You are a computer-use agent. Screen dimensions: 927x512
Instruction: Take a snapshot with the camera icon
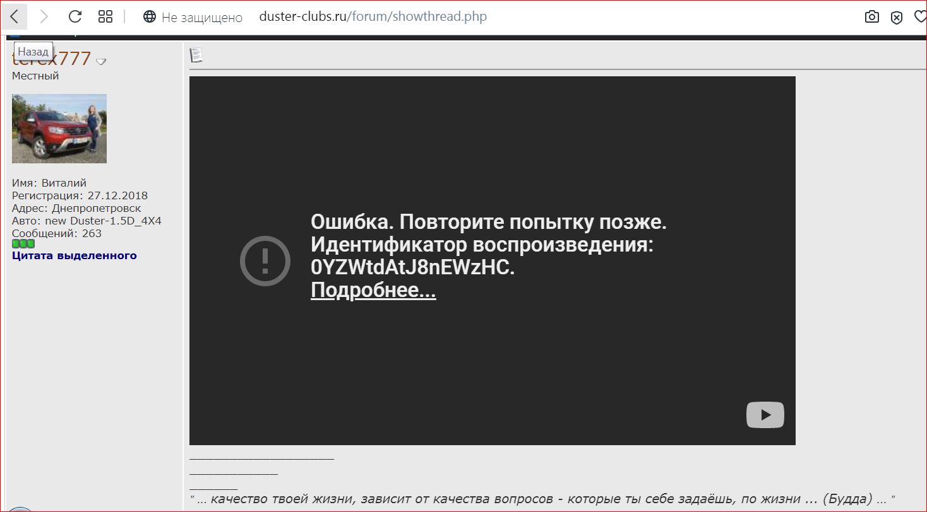[x=872, y=17]
